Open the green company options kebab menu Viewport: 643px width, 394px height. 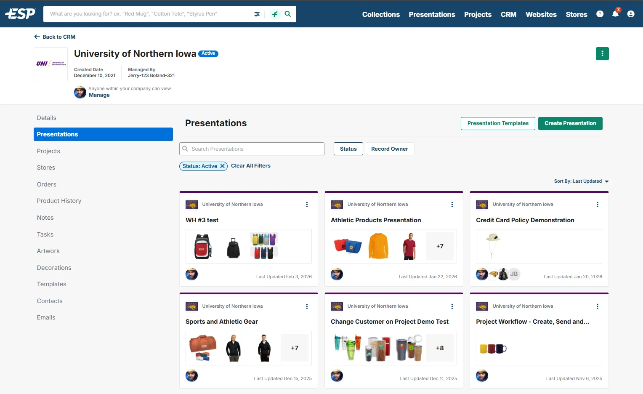pyautogui.click(x=602, y=53)
